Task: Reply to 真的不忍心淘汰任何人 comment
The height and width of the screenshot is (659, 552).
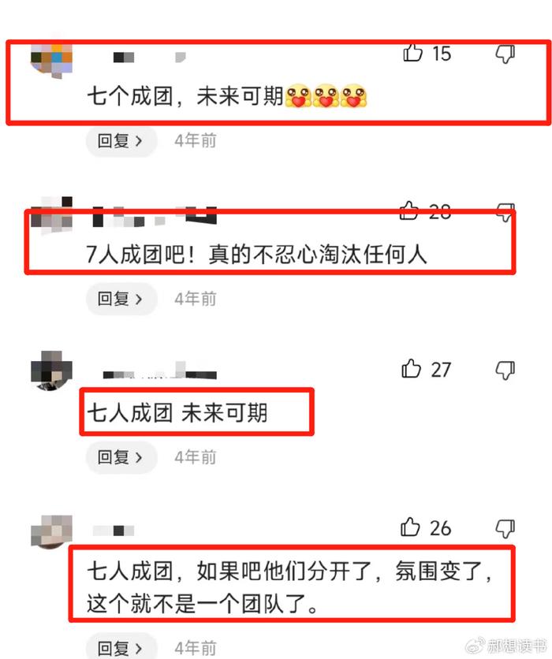Action: click(x=121, y=299)
